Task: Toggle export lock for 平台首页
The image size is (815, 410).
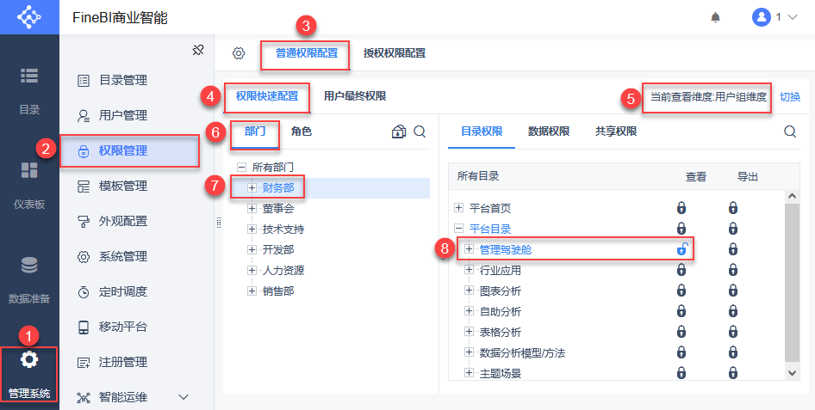Action: pyautogui.click(x=733, y=208)
